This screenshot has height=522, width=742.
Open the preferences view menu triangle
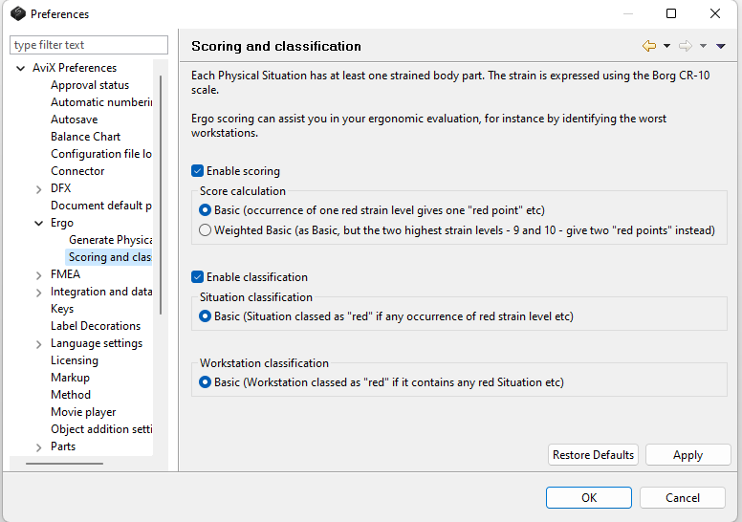[x=721, y=46]
